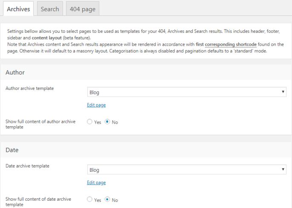Click the arrow on Date template select box
Screen dimensions: 292x208
[283, 170]
